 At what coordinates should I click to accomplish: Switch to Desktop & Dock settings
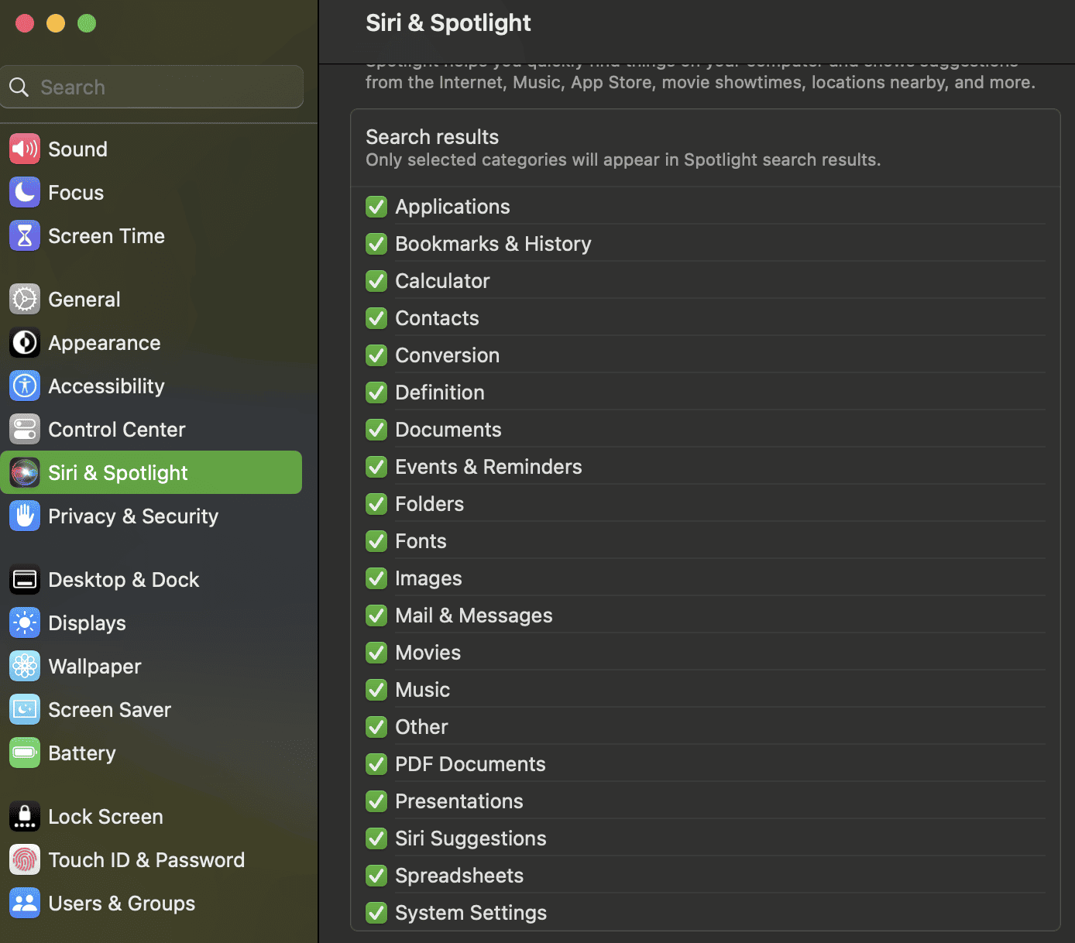coord(123,580)
